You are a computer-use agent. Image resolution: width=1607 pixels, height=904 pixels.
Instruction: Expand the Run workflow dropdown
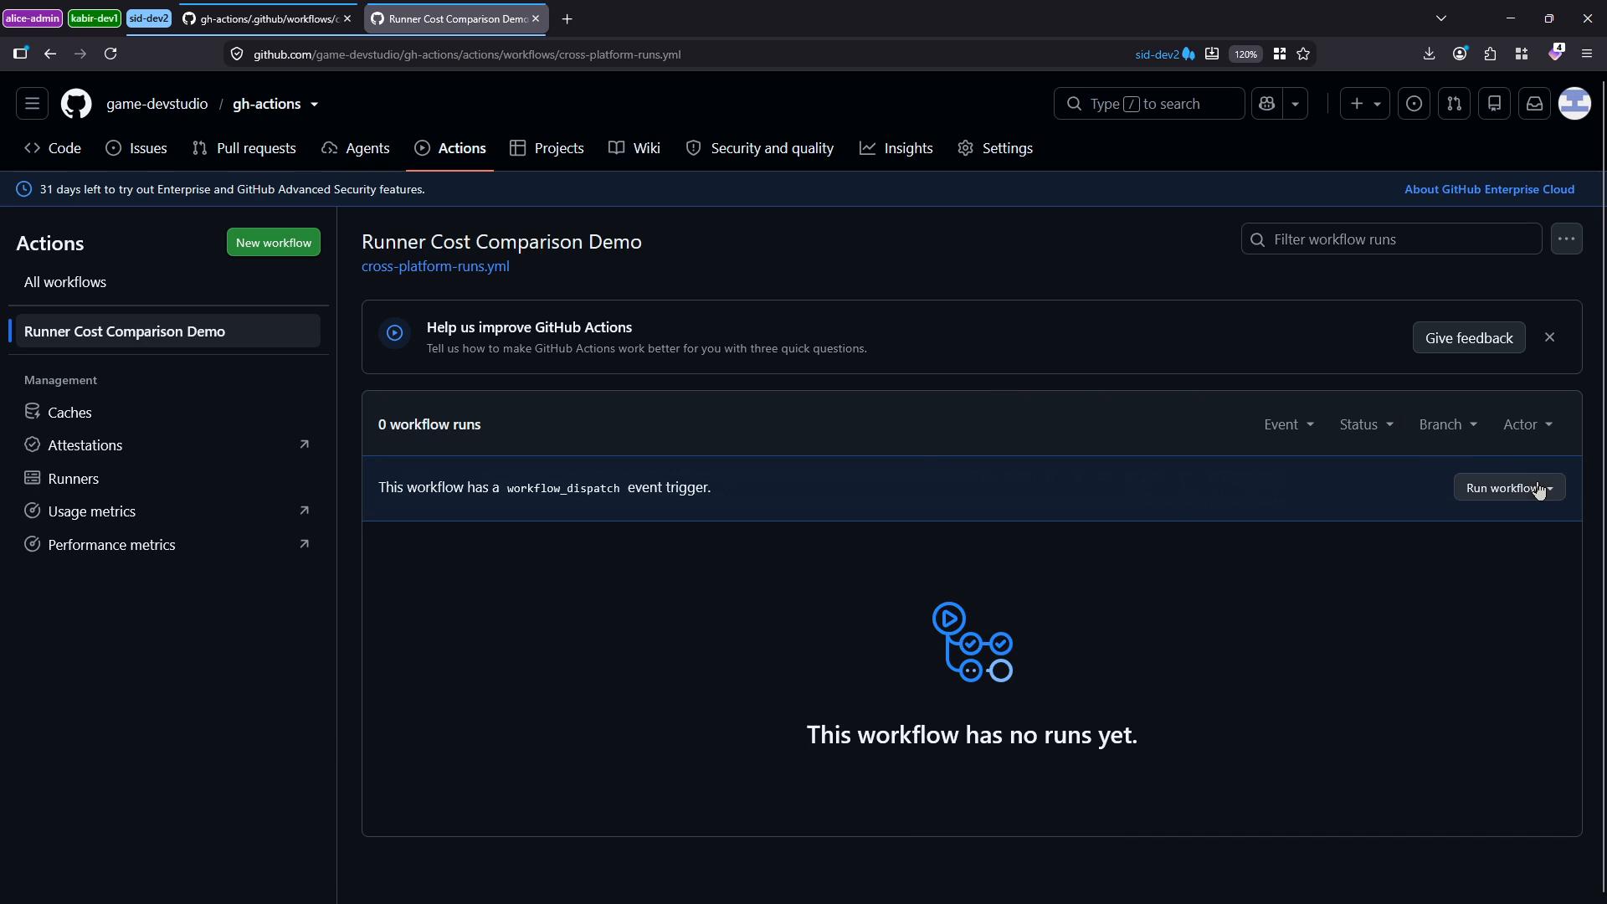click(1509, 488)
